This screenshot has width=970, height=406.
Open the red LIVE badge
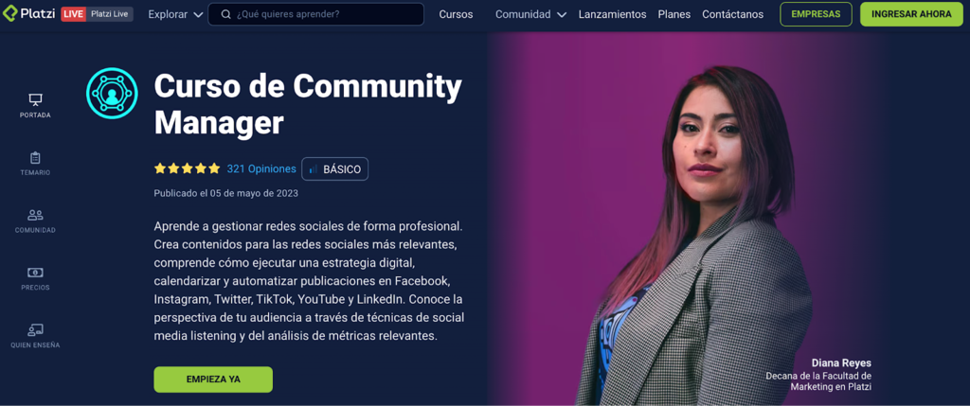pos(73,14)
